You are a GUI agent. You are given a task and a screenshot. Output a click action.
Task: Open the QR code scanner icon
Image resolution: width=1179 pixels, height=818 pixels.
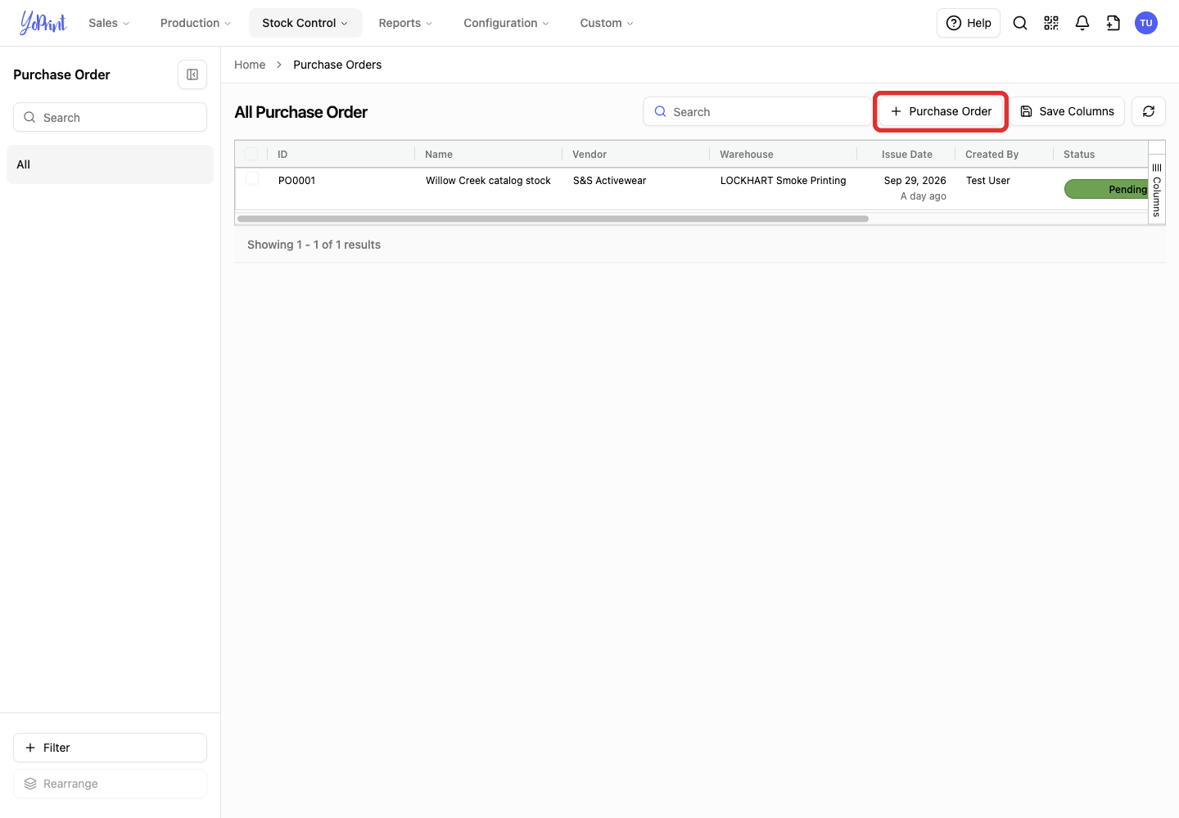(x=1051, y=23)
